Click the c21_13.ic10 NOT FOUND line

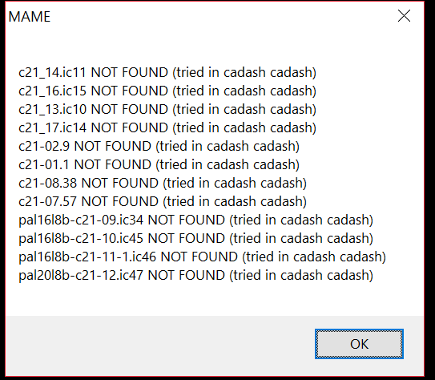(167, 109)
